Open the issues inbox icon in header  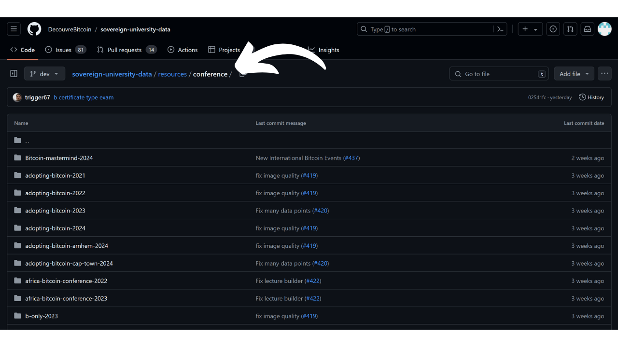(553, 29)
